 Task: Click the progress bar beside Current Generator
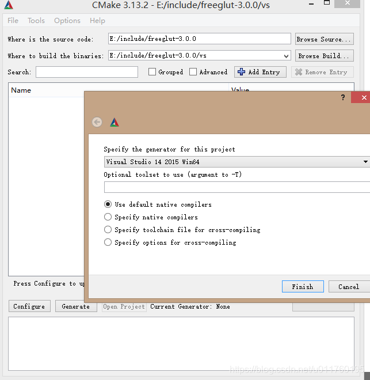[323, 307]
